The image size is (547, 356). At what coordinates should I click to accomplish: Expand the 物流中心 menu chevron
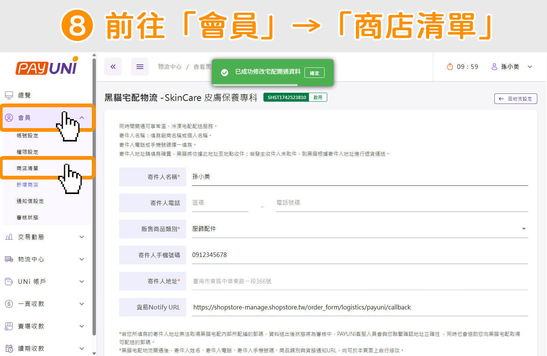tap(82, 259)
